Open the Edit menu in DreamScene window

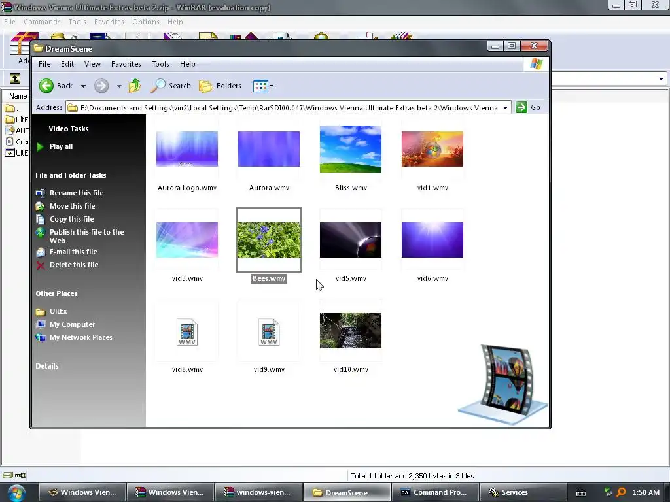(67, 64)
